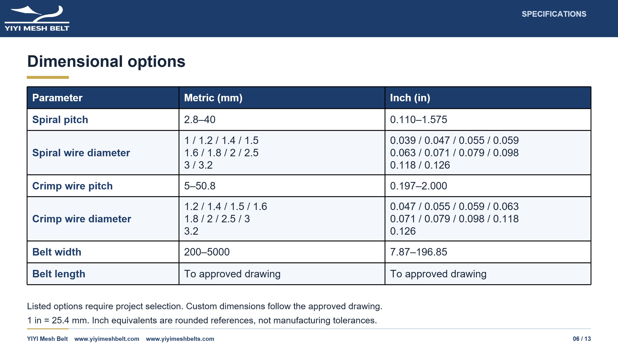
Task: Select the Metric (mm) column header
Action: click(282, 98)
